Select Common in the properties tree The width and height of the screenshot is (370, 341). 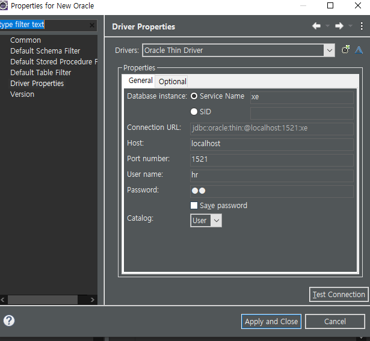25,40
